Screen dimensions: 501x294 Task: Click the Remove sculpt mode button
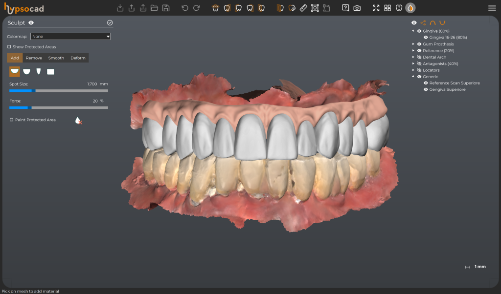point(34,58)
